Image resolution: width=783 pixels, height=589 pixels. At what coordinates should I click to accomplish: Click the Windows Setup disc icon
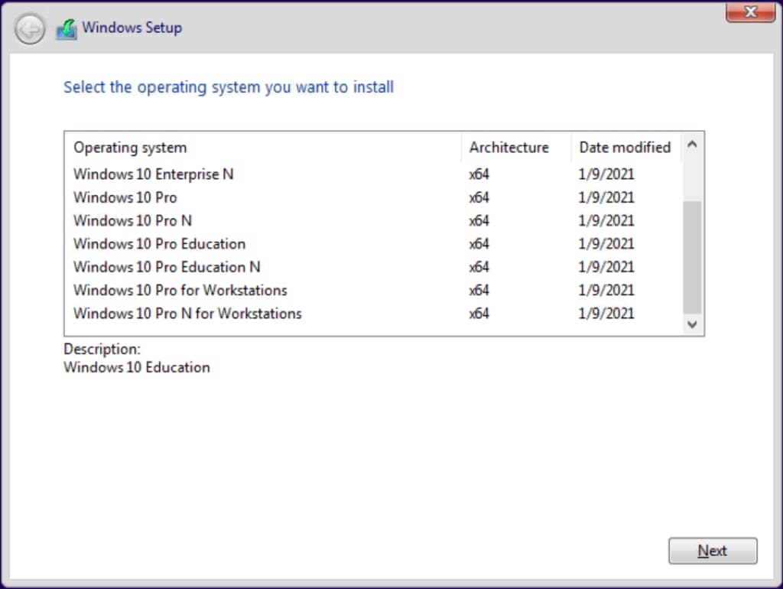click(x=67, y=29)
